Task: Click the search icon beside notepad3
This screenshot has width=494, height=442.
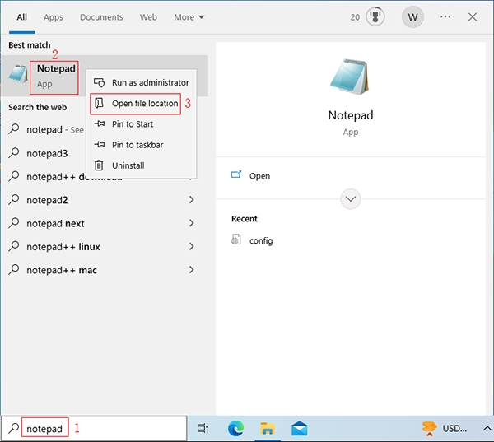Action: [14, 153]
